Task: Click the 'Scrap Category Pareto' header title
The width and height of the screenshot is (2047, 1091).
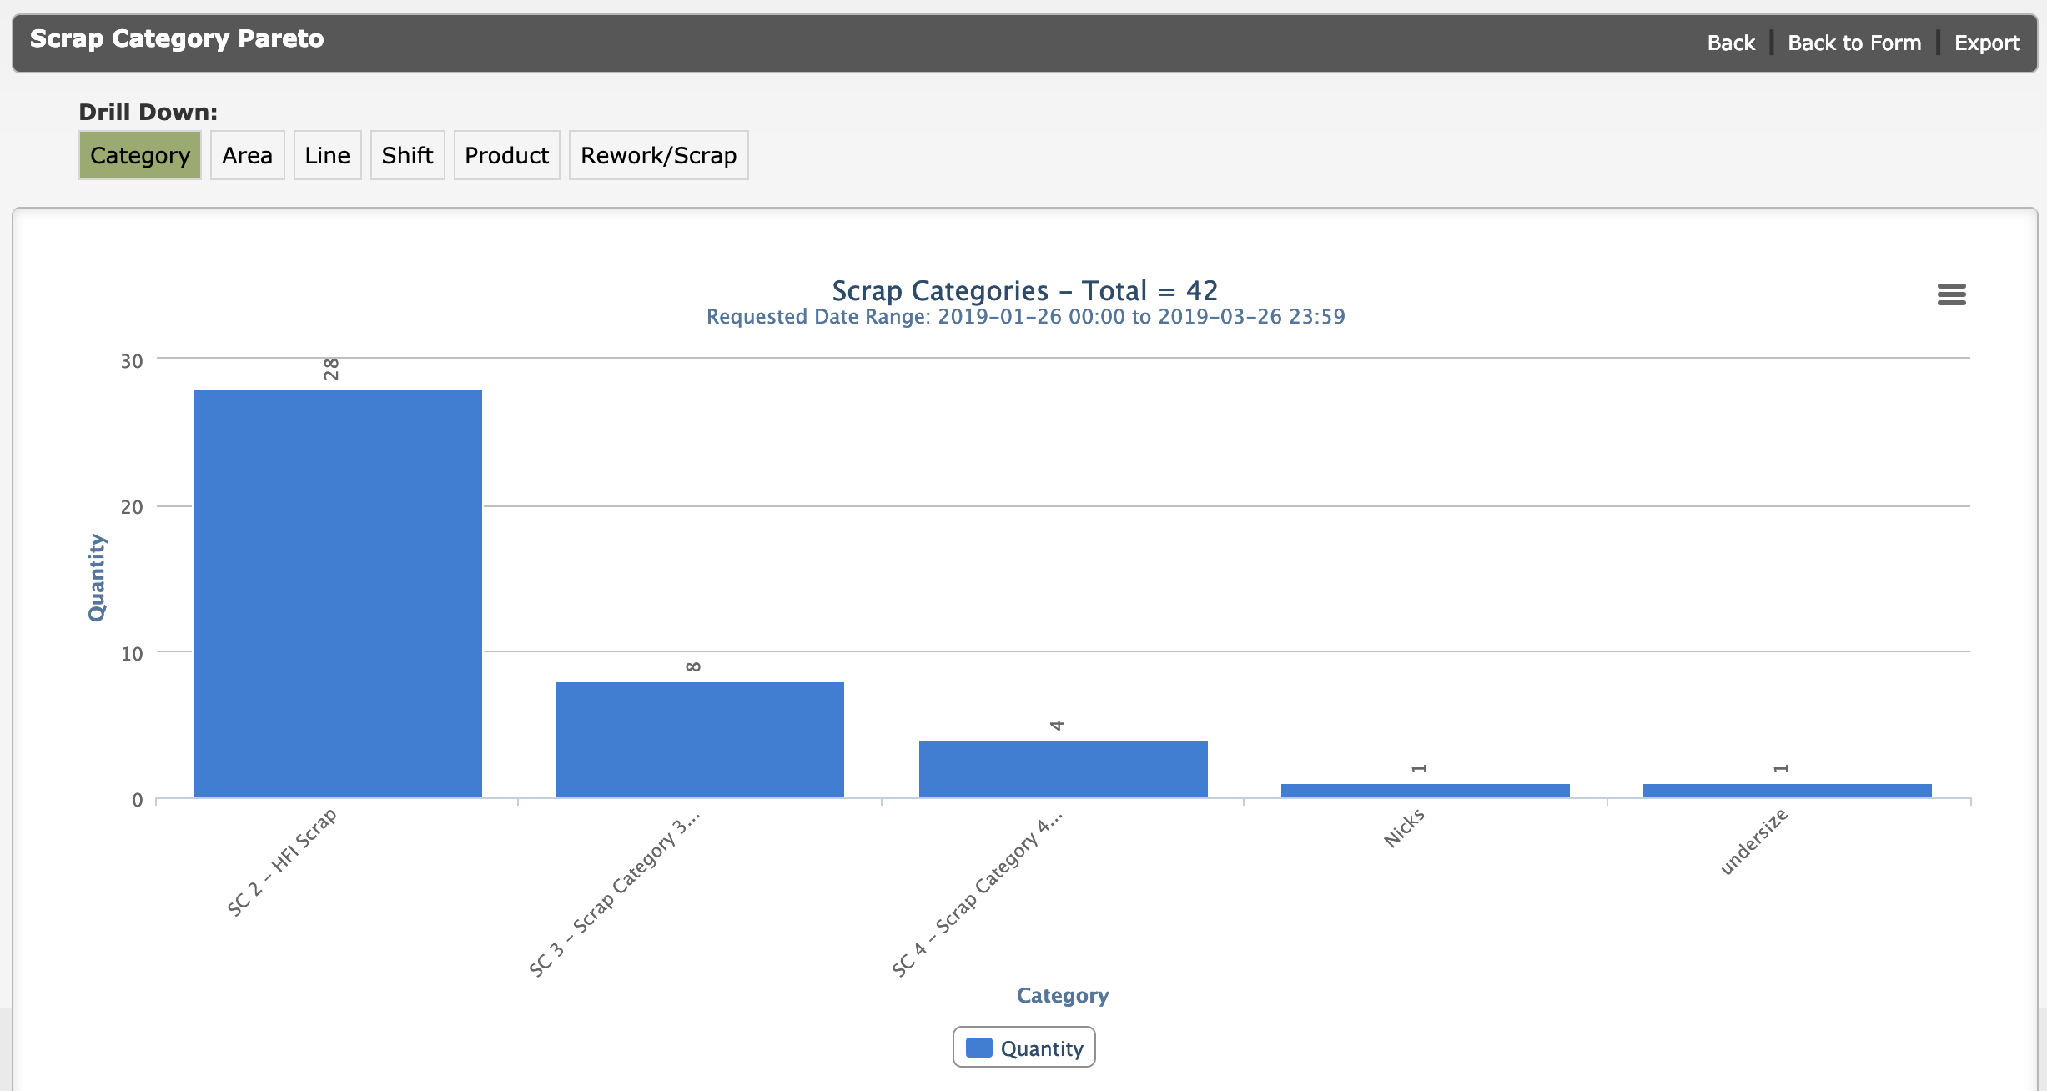Action: click(x=177, y=38)
